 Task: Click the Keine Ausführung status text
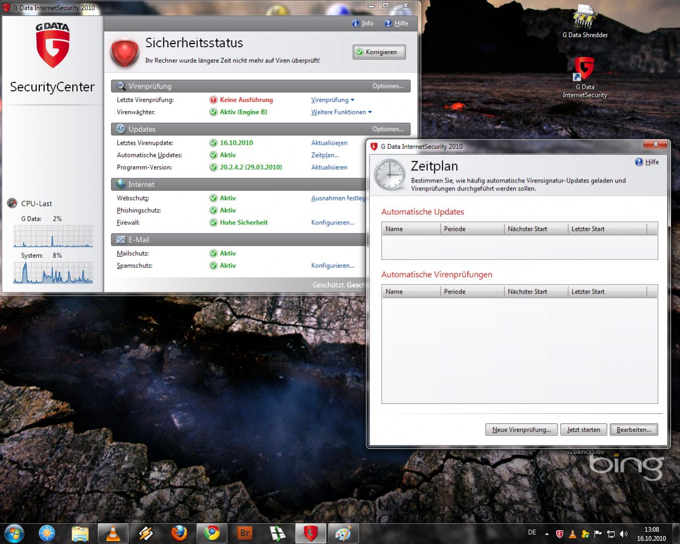246,100
